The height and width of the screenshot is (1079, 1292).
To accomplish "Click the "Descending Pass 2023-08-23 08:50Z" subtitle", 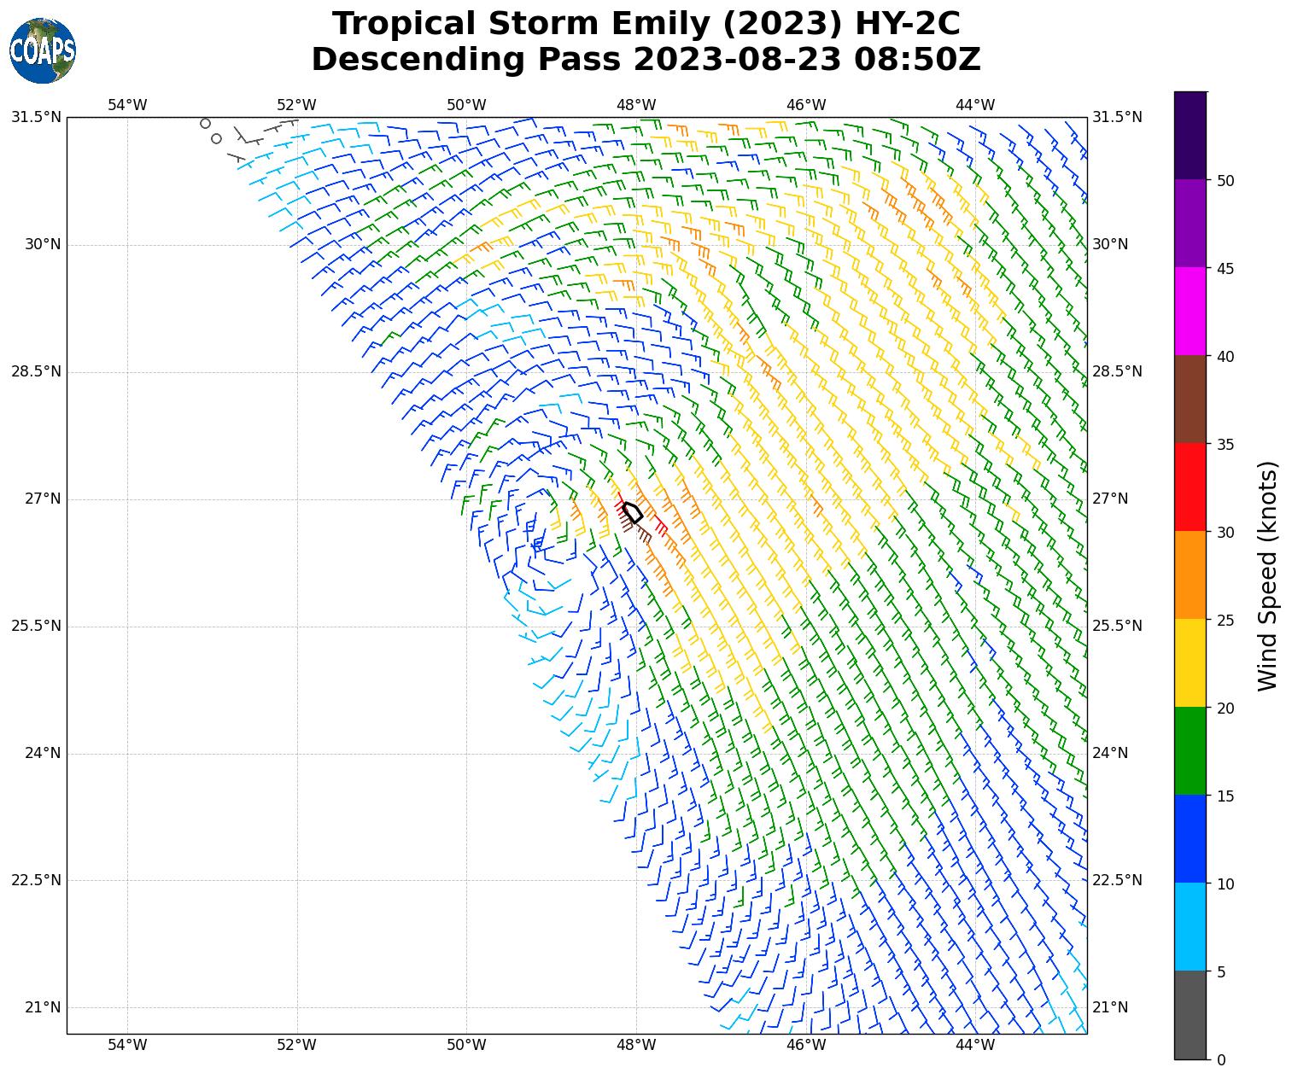I will [646, 60].
